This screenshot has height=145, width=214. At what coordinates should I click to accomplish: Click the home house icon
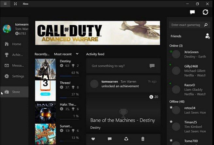pyautogui.click(x=7, y=44)
